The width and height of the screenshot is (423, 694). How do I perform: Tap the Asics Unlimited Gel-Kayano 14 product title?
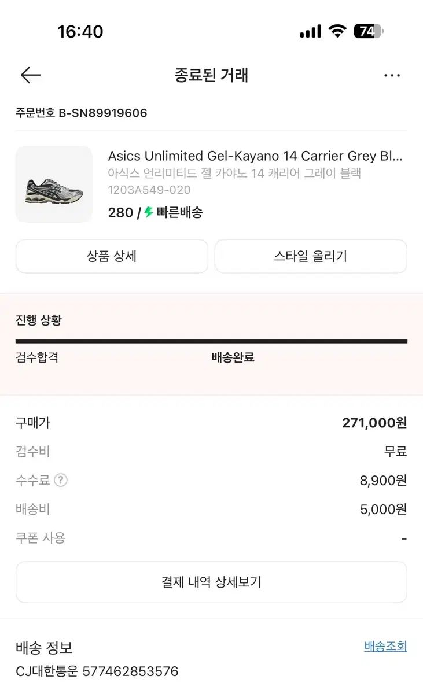[255, 156]
